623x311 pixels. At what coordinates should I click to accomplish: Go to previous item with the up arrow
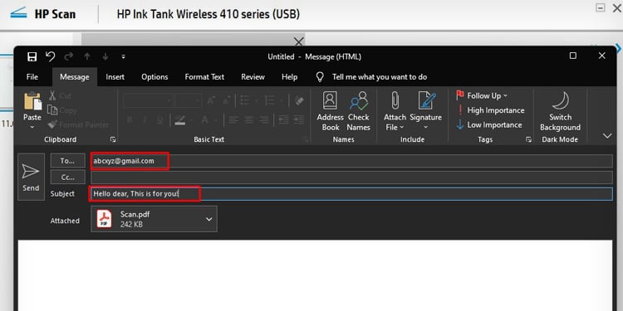coord(87,56)
